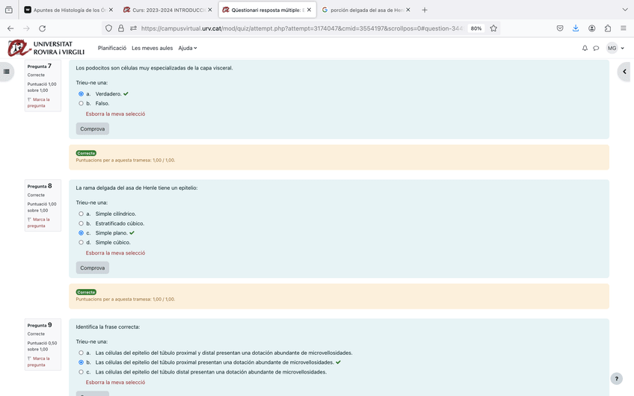Open the Firefox downloads panel
This screenshot has width=634, height=396.
576,28
